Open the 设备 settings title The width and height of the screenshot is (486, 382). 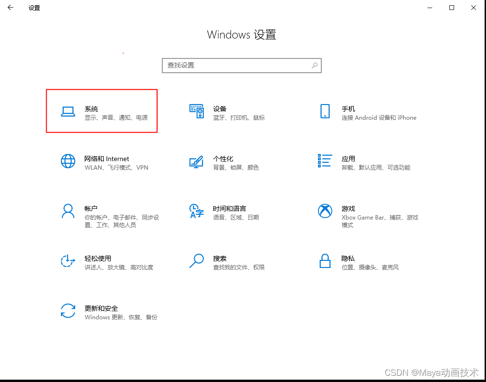coord(220,109)
